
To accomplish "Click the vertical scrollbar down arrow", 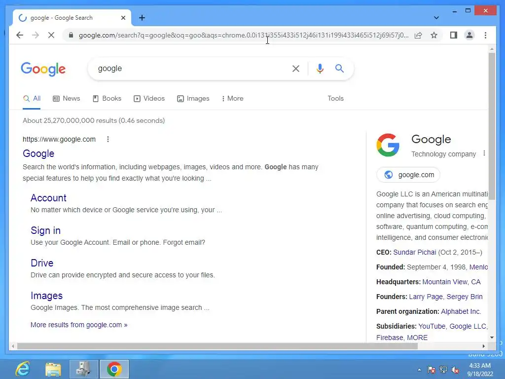I will click(x=492, y=338).
